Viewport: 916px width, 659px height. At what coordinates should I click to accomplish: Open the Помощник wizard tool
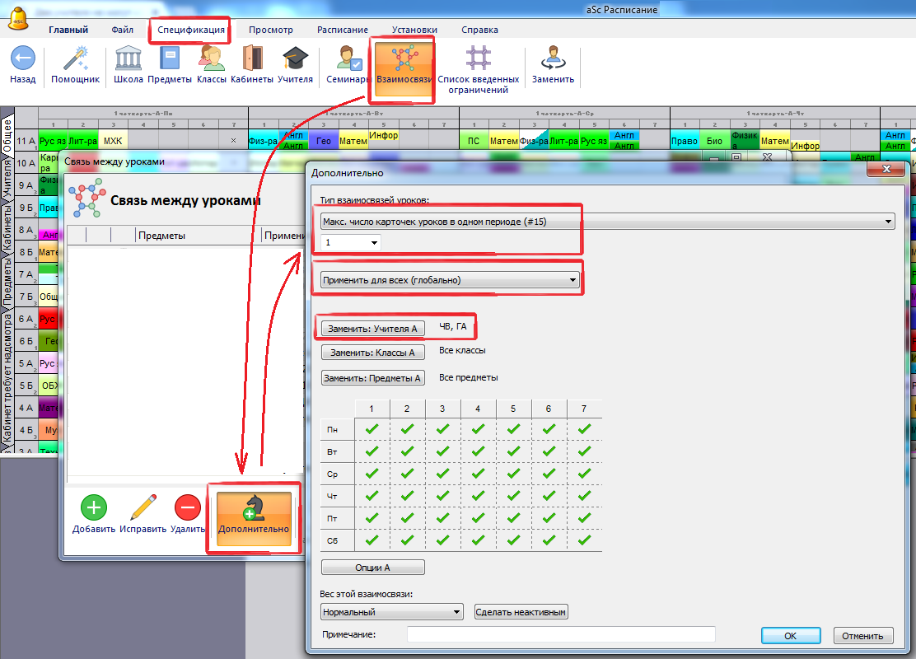[75, 59]
